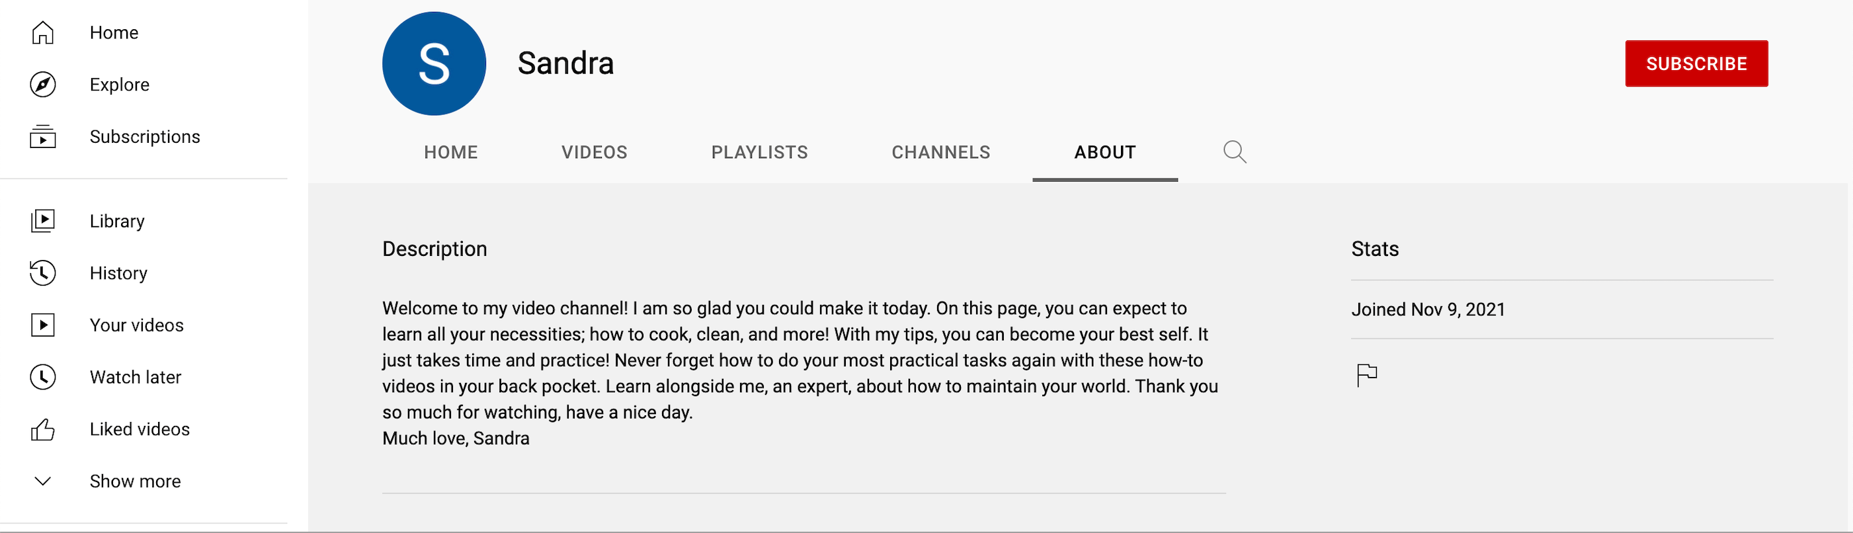
Task: Click the Stats heading
Action: (1375, 249)
